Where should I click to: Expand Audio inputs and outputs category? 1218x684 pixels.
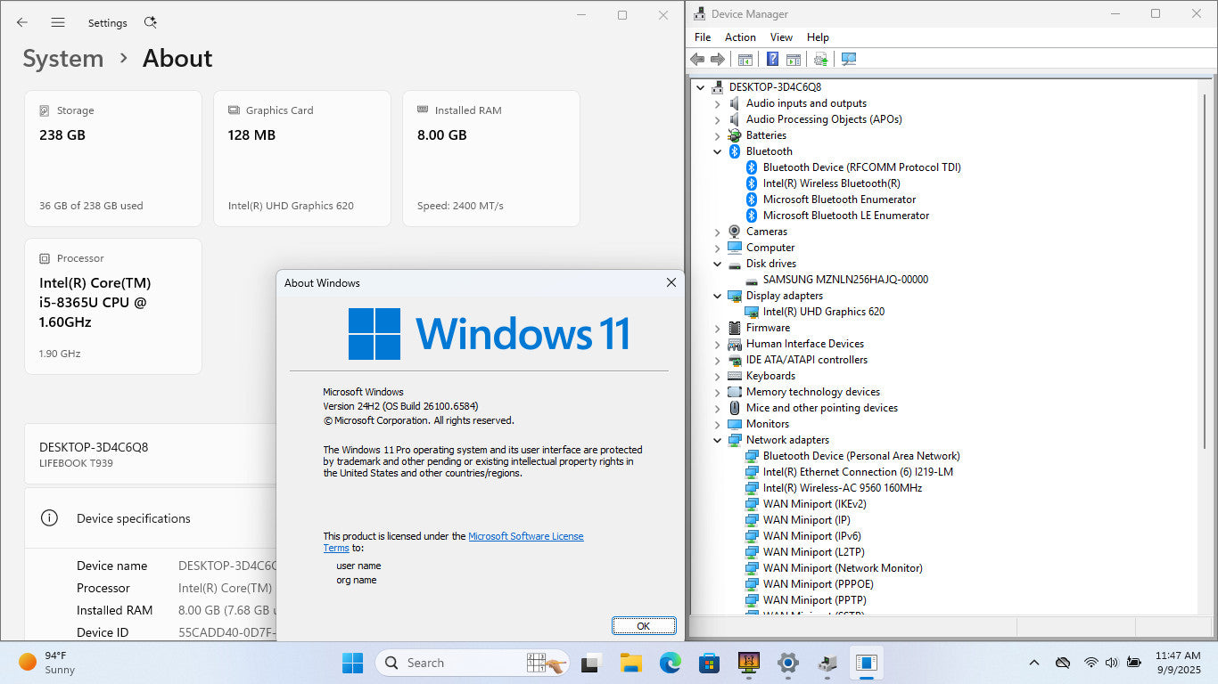point(717,103)
